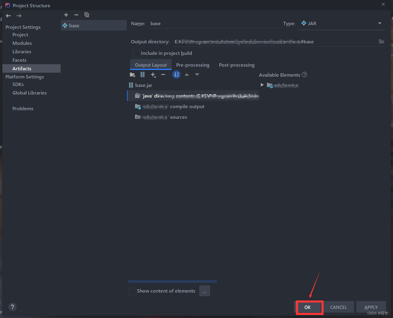Open Available Elements help icon
The width and height of the screenshot is (393, 318).
click(x=304, y=75)
